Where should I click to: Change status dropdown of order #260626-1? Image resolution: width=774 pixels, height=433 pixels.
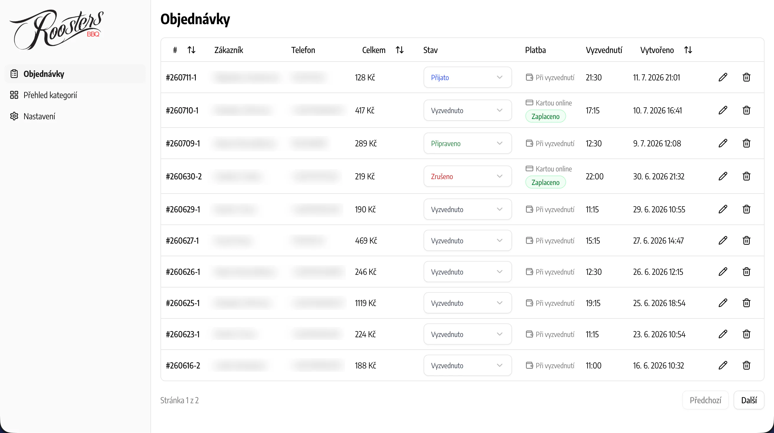[x=468, y=272]
